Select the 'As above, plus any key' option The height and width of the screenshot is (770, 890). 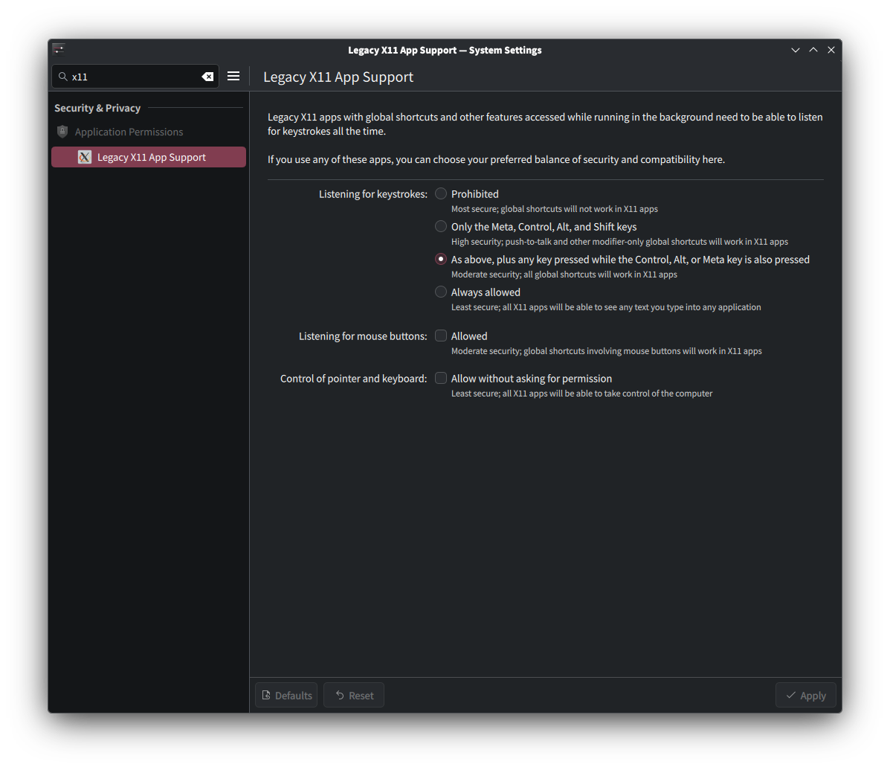[440, 259]
